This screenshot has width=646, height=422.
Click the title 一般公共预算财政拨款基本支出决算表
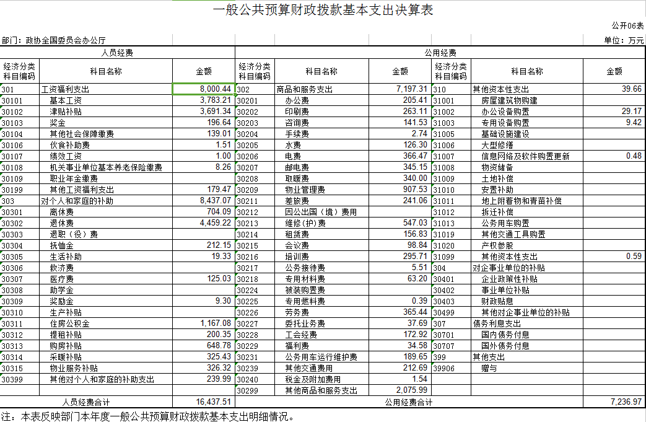323,10
